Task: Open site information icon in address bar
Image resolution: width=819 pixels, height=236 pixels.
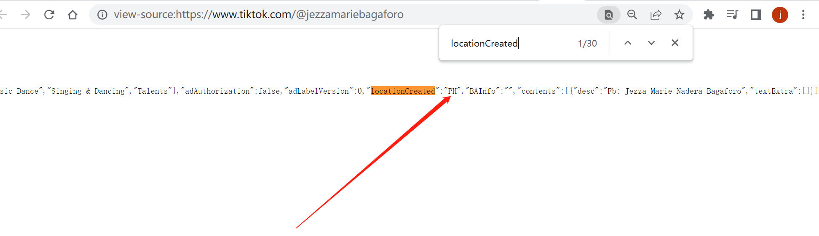Action: point(102,15)
